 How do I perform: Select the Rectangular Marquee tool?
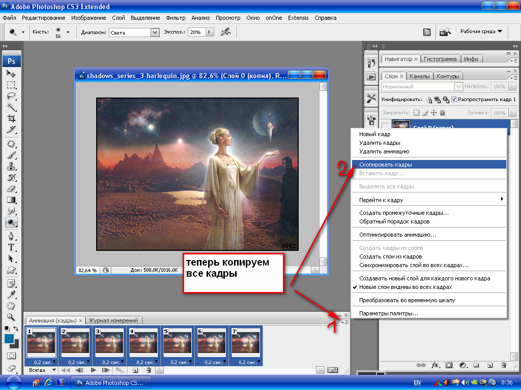11,85
